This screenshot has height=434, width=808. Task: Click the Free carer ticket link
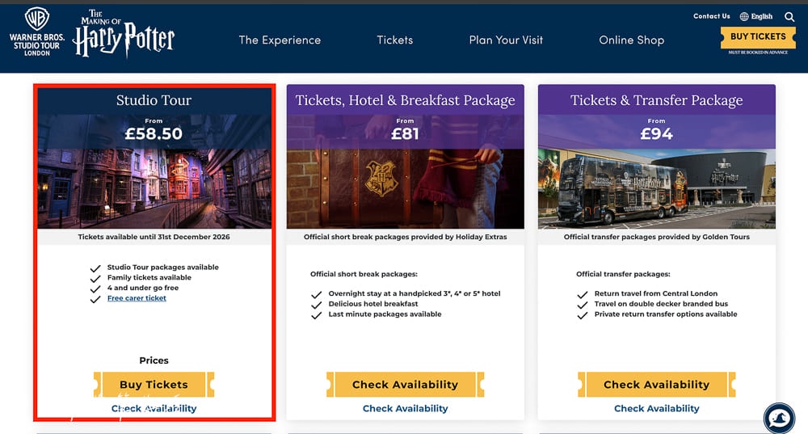[137, 298]
